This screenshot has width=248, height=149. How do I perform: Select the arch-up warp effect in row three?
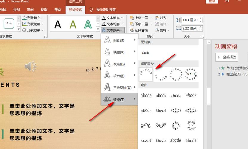tap(146, 125)
